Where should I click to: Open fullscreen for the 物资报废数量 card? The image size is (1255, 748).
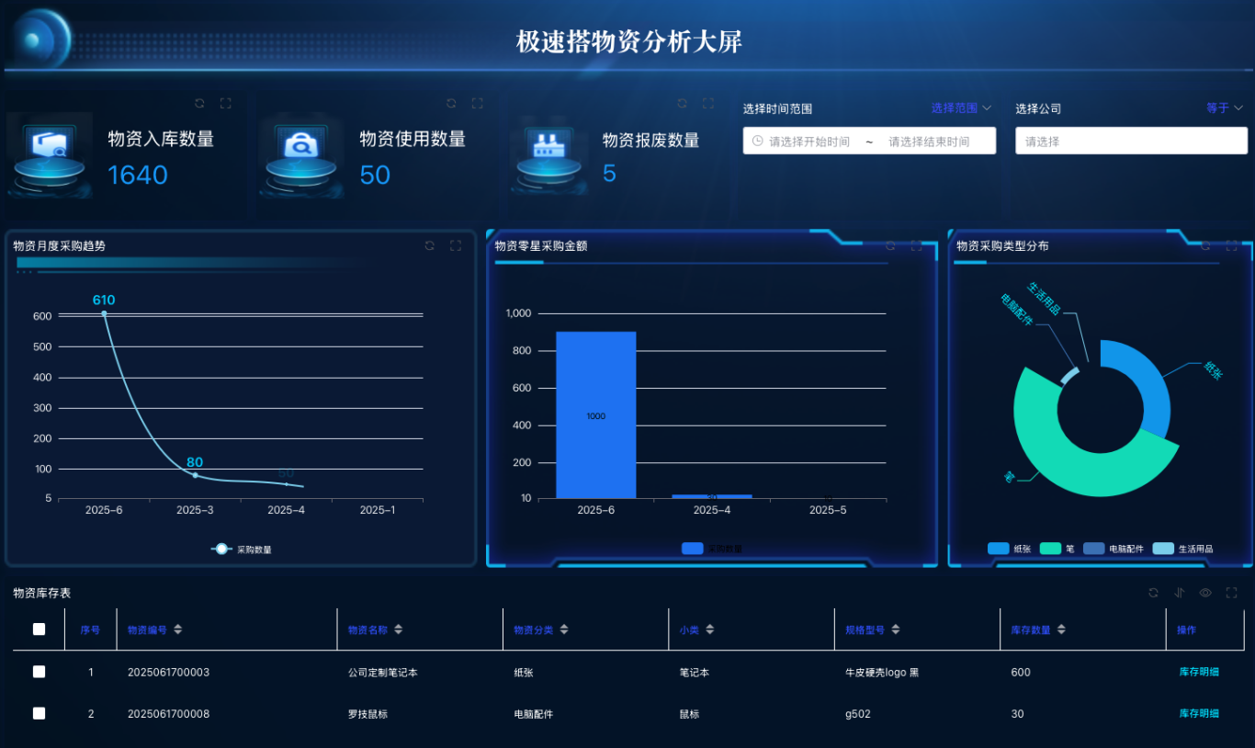[707, 103]
